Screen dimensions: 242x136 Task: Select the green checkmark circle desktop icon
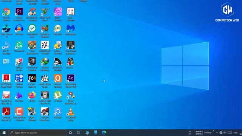[x=32, y=28]
